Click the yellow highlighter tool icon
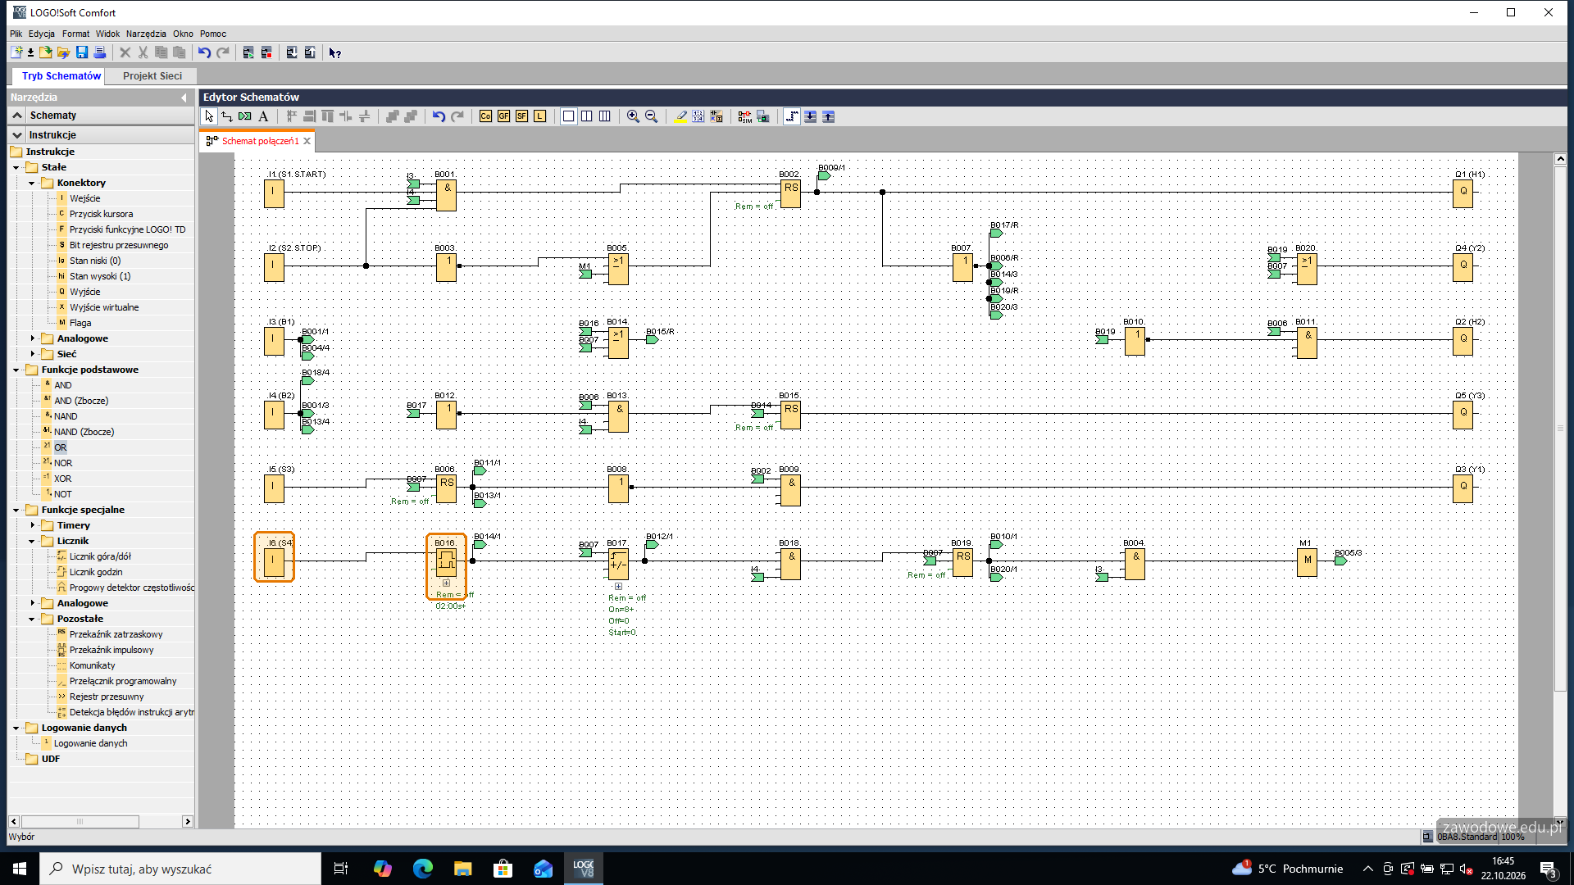The image size is (1574, 885). (x=680, y=116)
